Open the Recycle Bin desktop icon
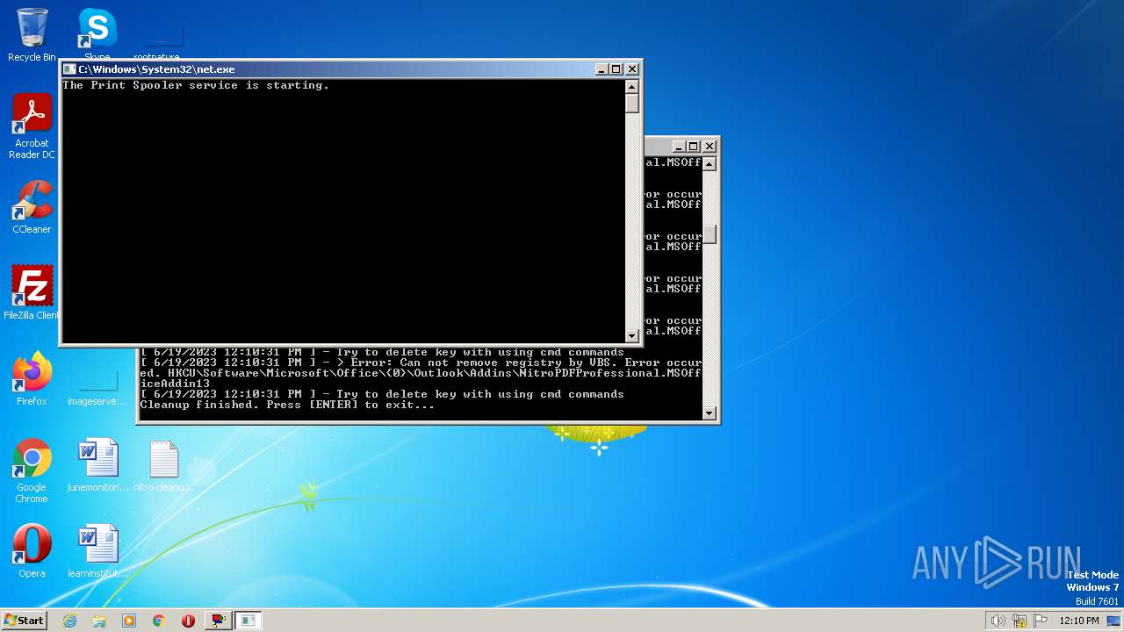1124x632 pixels. pos(32,35)
